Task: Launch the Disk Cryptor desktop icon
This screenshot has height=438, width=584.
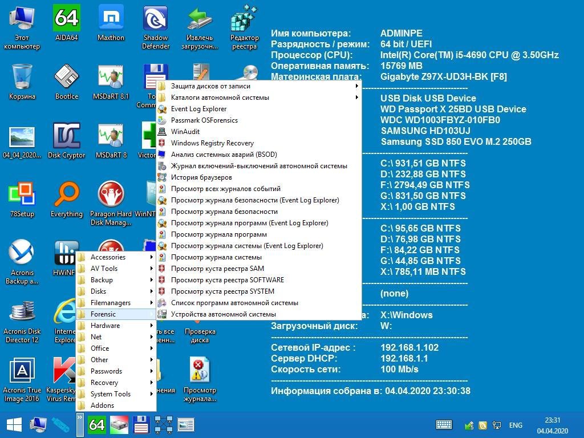Action: tap(66, 140)
